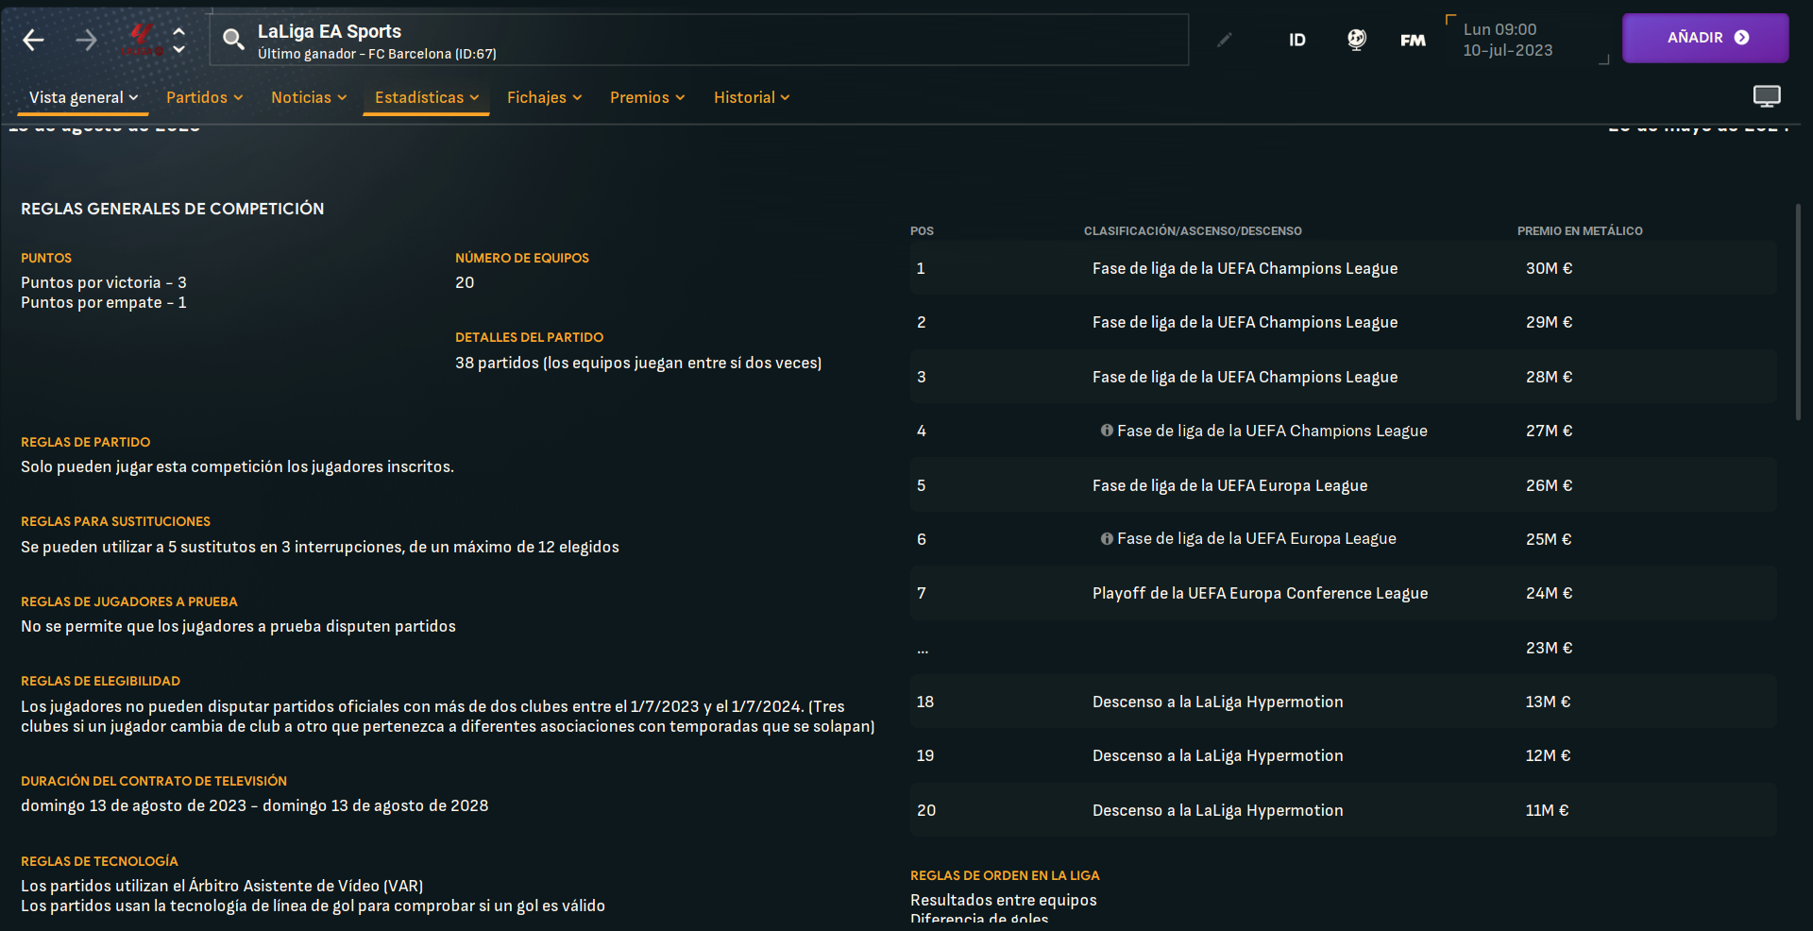
Task: Select position 3 Champions League row
Action: click(x=1343, y=377)
